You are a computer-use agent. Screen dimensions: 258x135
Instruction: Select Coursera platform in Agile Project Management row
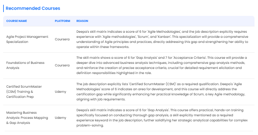[x=62, y=39]
